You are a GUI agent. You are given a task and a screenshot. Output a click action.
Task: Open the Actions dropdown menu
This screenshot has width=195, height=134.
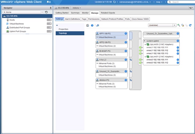point(77,8)
